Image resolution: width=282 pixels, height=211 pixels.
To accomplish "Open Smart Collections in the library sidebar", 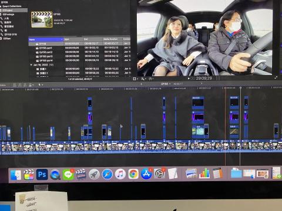I will coord(12,6).
